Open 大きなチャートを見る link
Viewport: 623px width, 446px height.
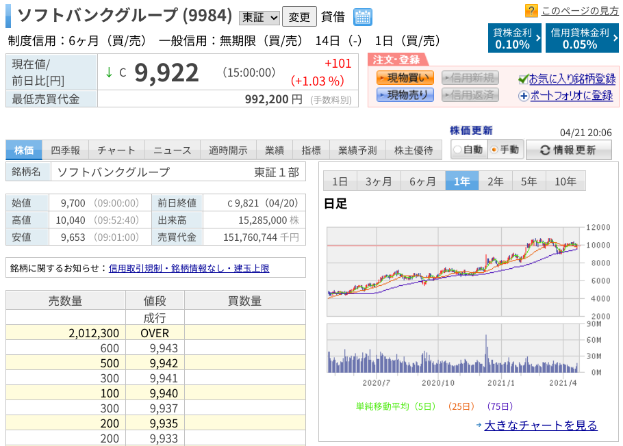pyautogui.click(x=541, y=425)
